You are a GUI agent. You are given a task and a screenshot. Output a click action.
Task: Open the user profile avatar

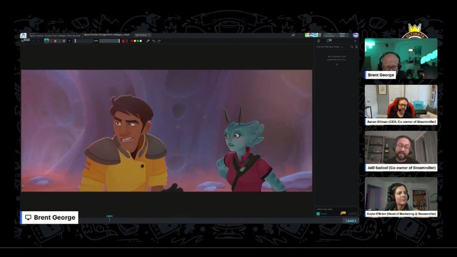tap(356, 35)
